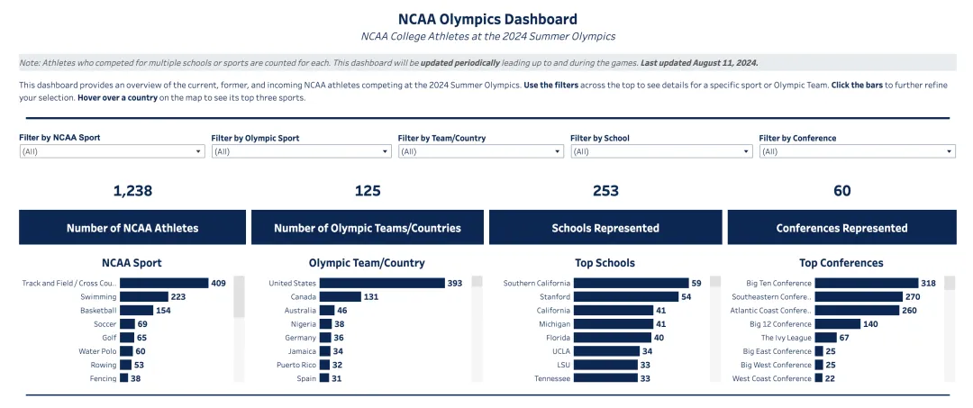Screen dimensions: 973x408
Task: Click the Southeastern Conference bar
Action: [859, 296]
